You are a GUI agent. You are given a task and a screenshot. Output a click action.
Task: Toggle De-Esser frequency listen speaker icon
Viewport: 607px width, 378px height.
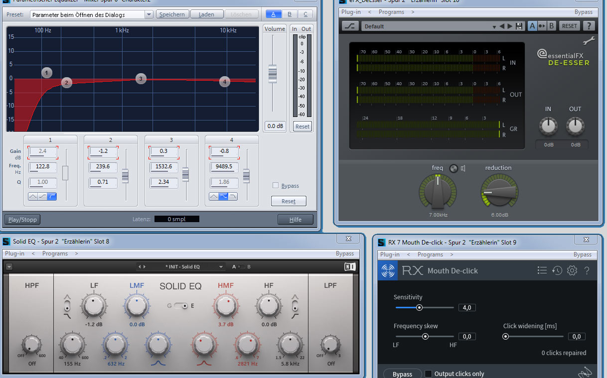coord(463,168)
